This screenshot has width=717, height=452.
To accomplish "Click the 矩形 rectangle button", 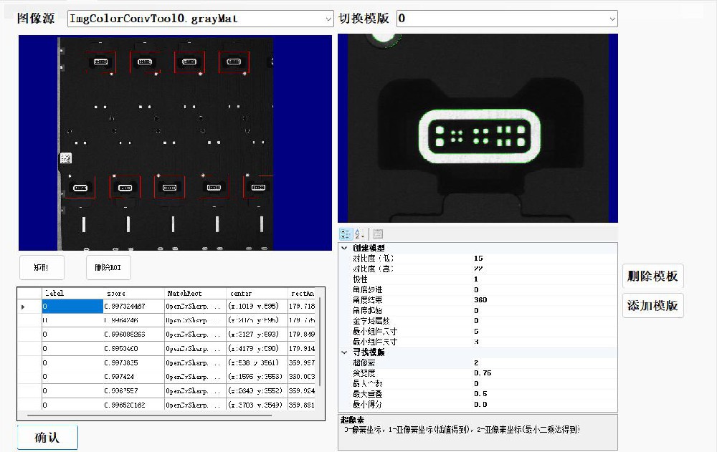I will [x=42, y=267].
